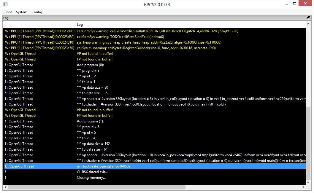This screenshot has width=314, height=193.
Task: Select the 'vp data size = 192' row
Action: [155, 143]
